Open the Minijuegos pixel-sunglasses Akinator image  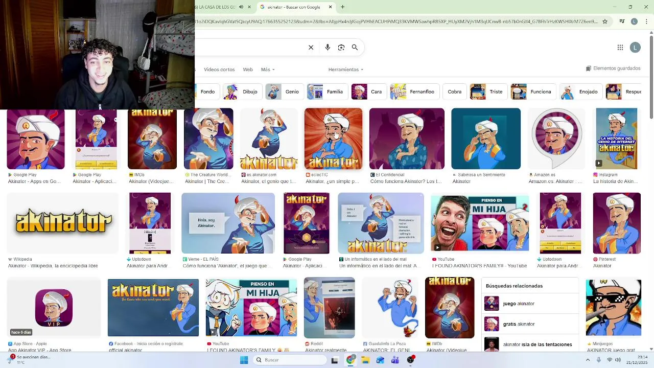(613, 308)
